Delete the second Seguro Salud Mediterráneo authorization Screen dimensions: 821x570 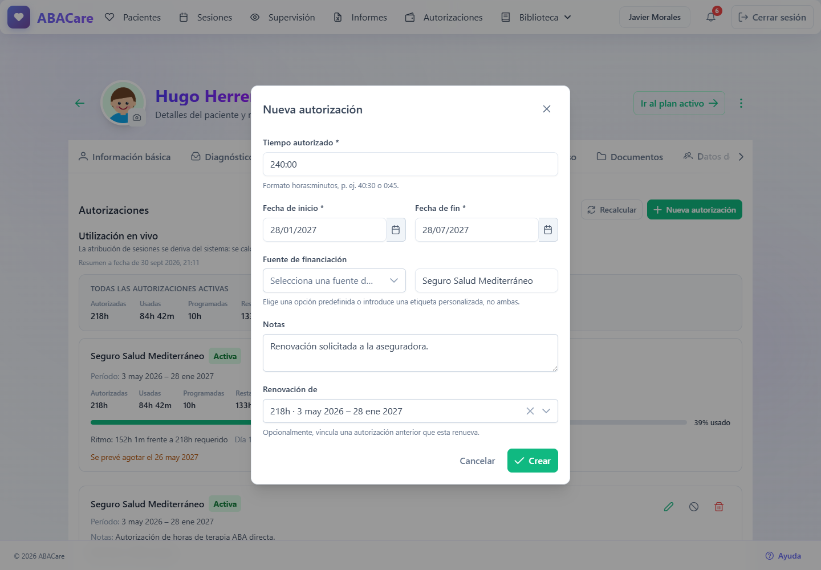tap(719, 507)
